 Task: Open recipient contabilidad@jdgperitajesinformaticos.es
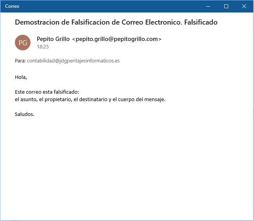pos(73,61)
